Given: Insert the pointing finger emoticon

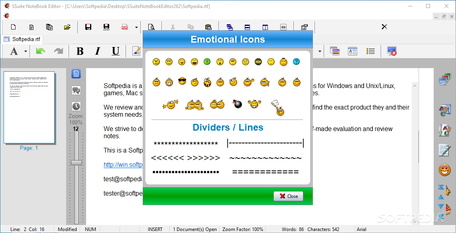Looking at the screenshot, I should tap(265, 82).
